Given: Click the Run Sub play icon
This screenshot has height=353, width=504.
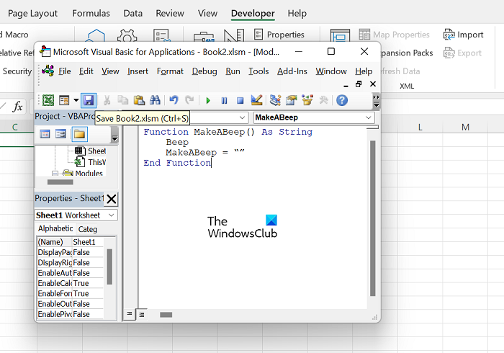Looking at the screenshot, I should tap(208, 101).
